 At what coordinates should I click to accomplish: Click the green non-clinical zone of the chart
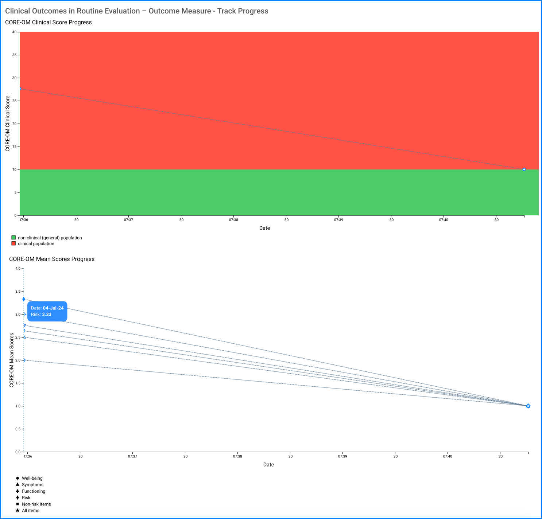click(279, 192)
